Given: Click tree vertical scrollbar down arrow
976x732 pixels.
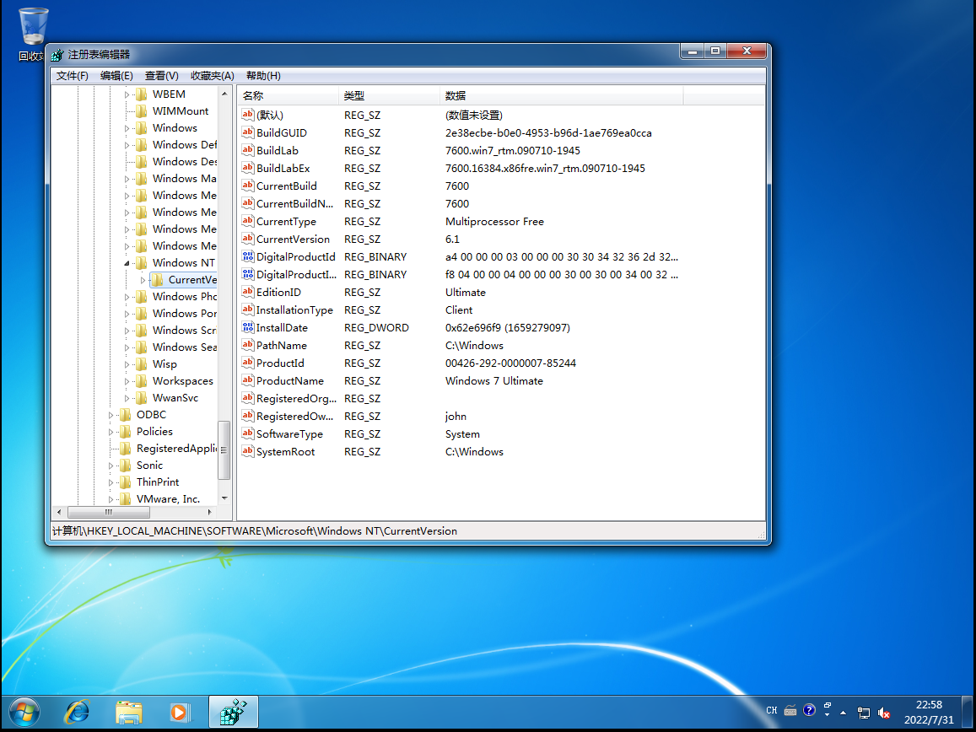Looking at the screenshot, I should pos(224,498).
